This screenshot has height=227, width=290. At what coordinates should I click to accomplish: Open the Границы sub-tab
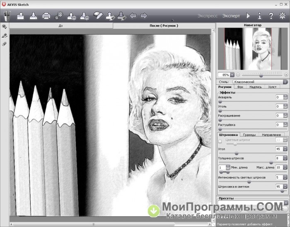[249, 135]
